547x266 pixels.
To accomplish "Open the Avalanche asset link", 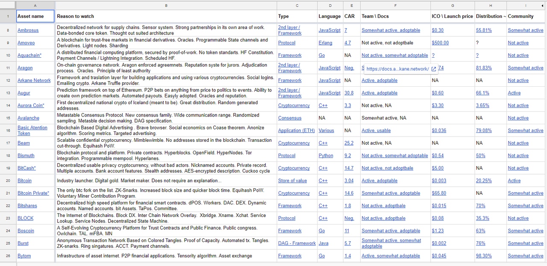I will [28, 118].
